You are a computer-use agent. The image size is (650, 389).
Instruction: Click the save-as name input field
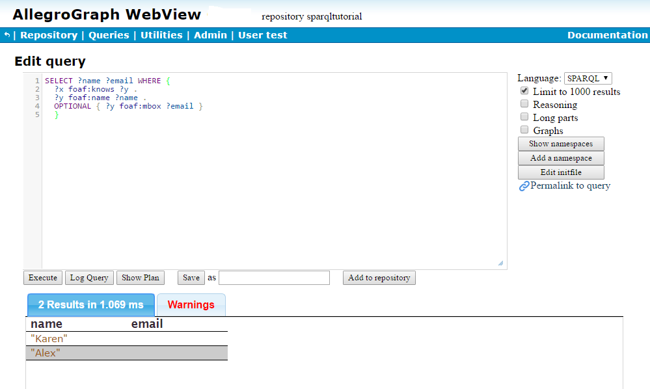point(273,277)
